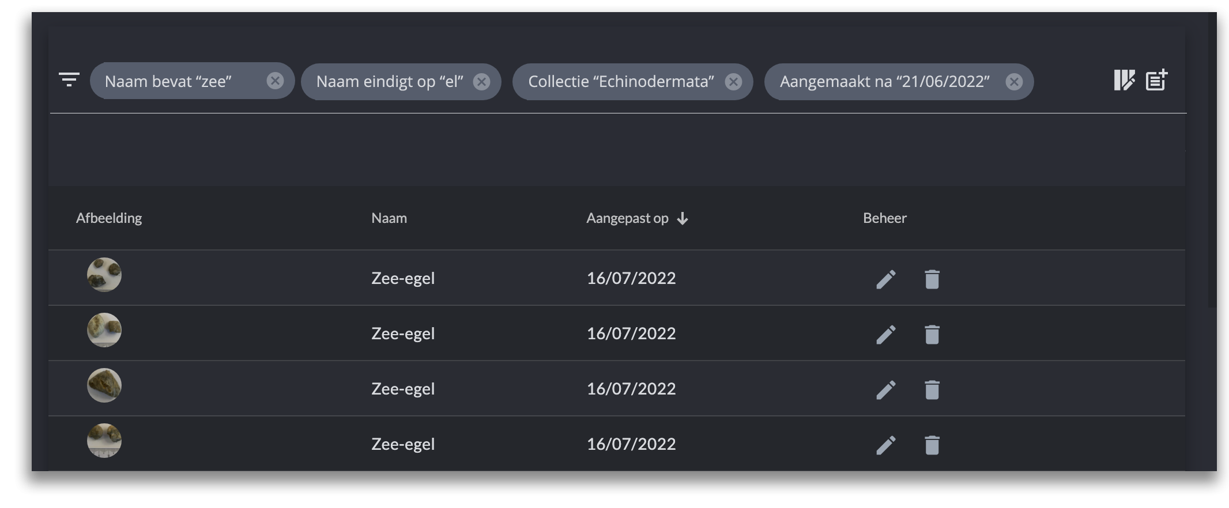Click the "Collectie Echinodermata" filter chip label
1229x508 pixels.
click(621, 82)
